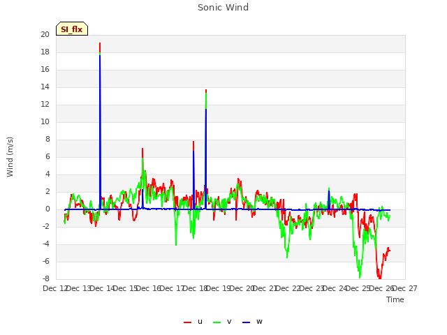Click the y-axis value 14

coord(45,87)
